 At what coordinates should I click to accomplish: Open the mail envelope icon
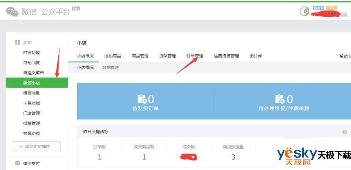pos(344,14)
